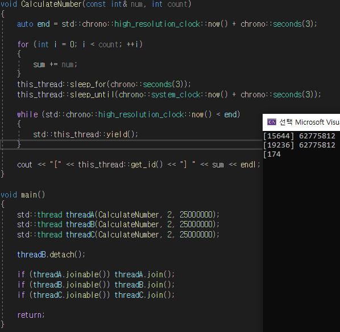Click the 'return;' statement
The image size is (340, 332).
click(x=31, y=315)
